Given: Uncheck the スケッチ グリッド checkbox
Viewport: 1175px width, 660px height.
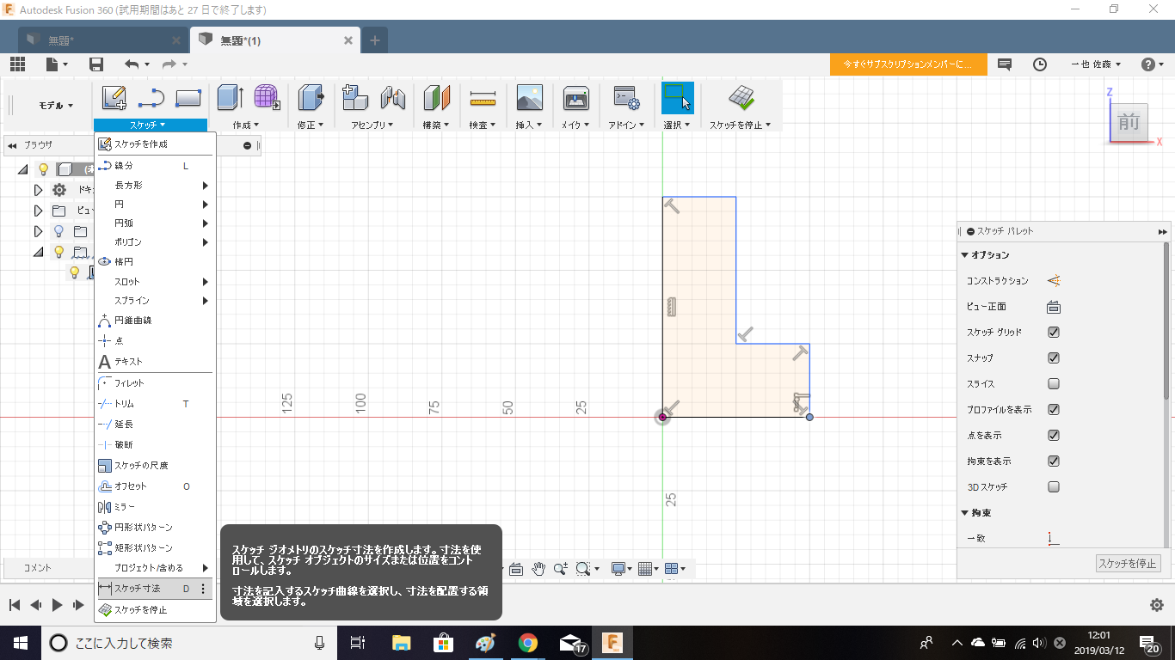Looking at the screenshot, I should coord(1054,333).
